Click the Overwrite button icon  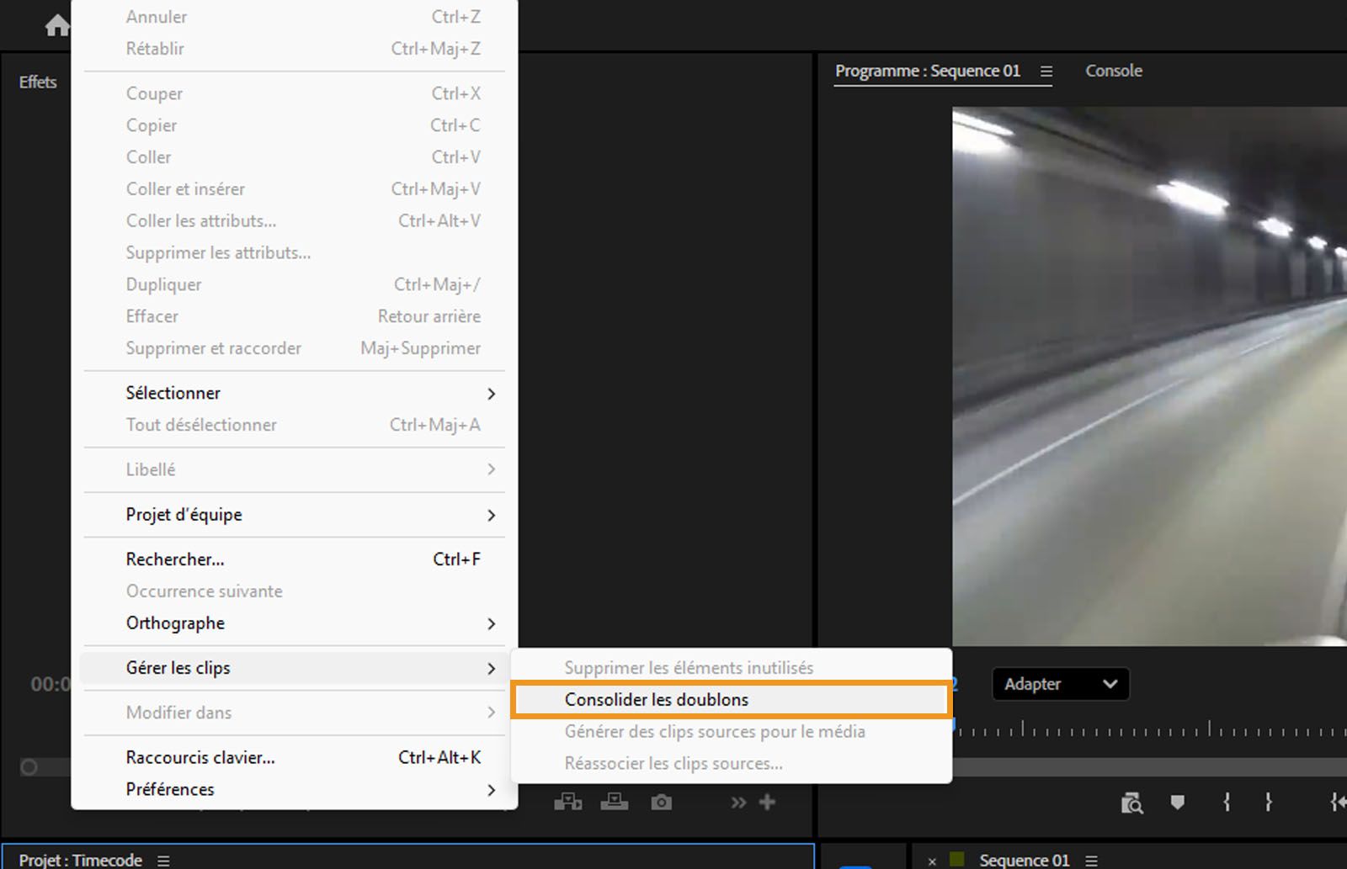tap(615, 803)
